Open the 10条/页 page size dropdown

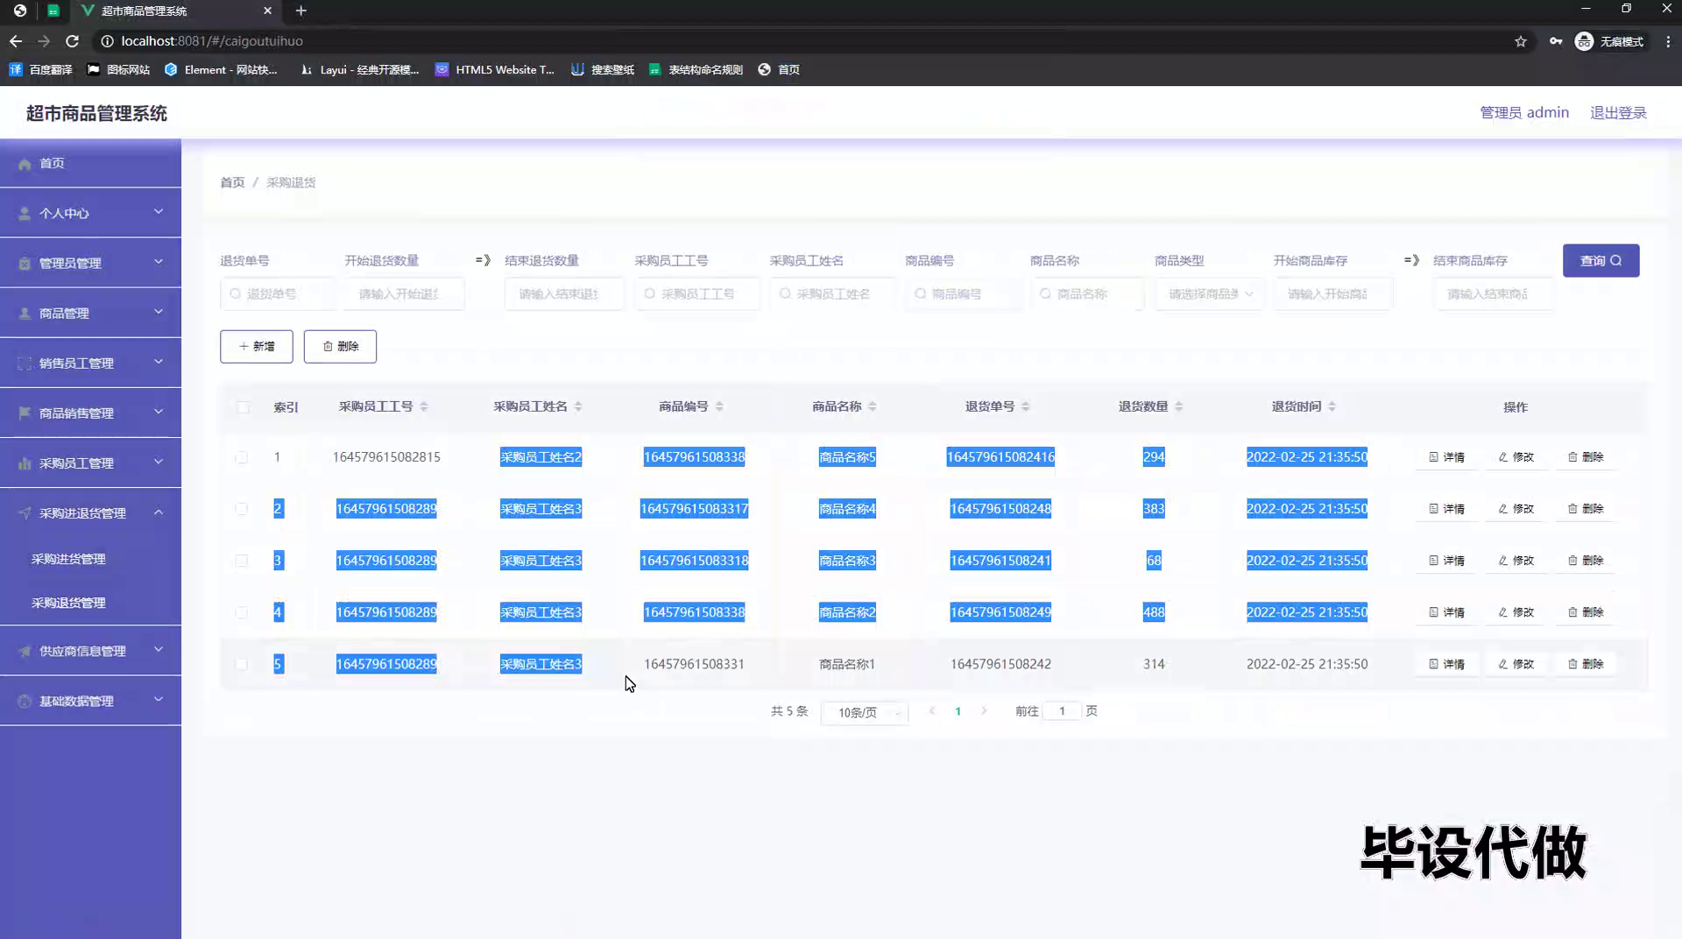point(865,712)
